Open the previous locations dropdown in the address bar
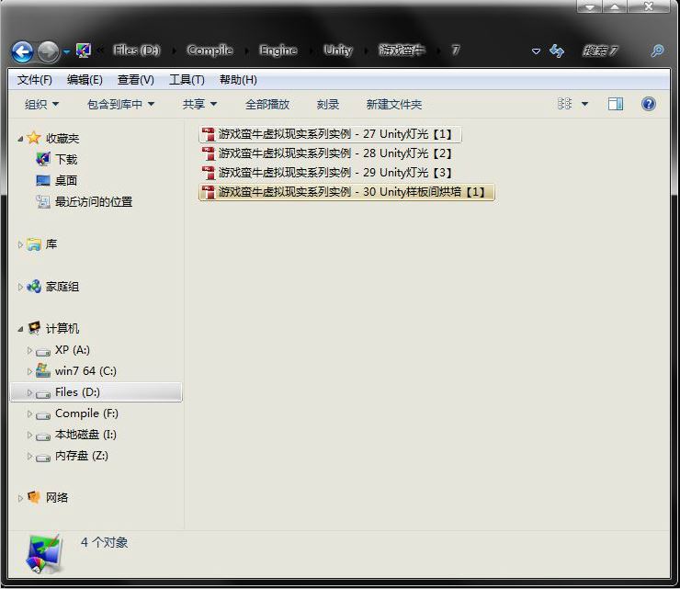 [x=536, y=51]
